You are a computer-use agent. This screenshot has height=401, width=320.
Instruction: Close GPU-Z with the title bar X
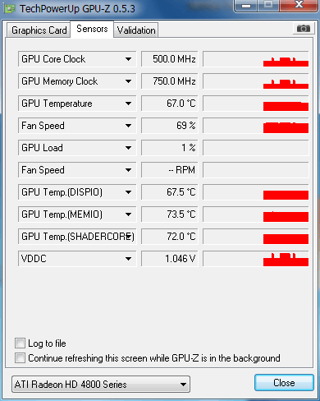[299, 5]
